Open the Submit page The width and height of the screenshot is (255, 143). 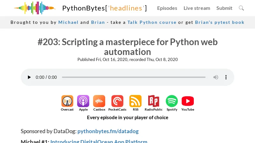(224, 8)
